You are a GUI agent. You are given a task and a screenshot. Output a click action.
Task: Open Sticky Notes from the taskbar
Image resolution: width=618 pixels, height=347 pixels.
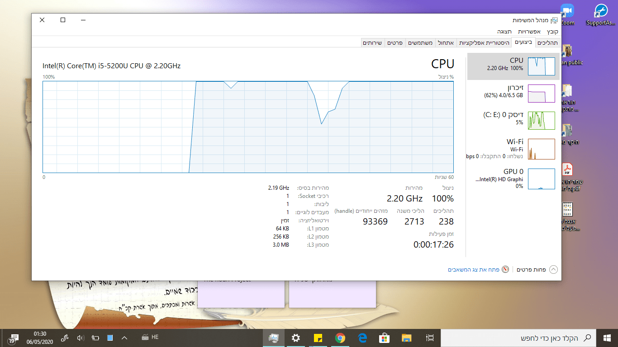pos(318,338)
